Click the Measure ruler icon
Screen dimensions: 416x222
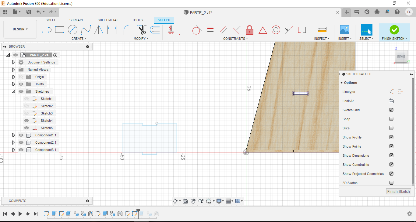[x=322, y=30]
